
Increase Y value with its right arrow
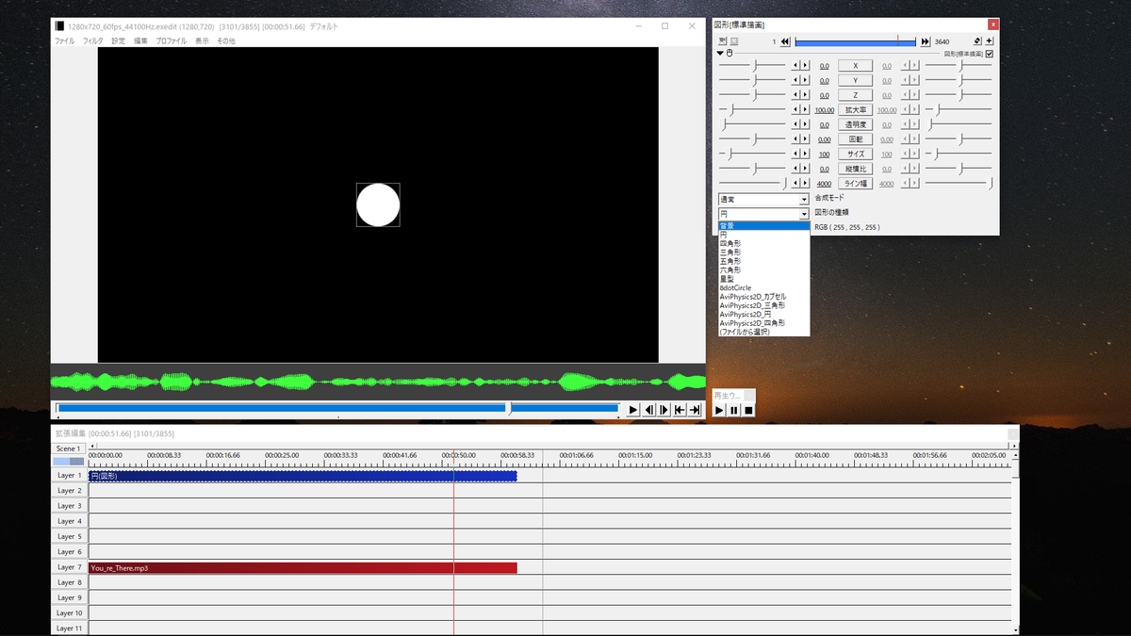click(805, 80)
